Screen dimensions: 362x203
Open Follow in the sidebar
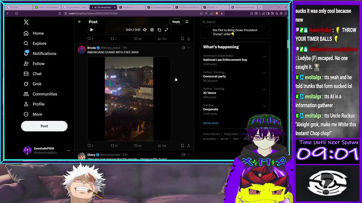(x=34, y=64)
